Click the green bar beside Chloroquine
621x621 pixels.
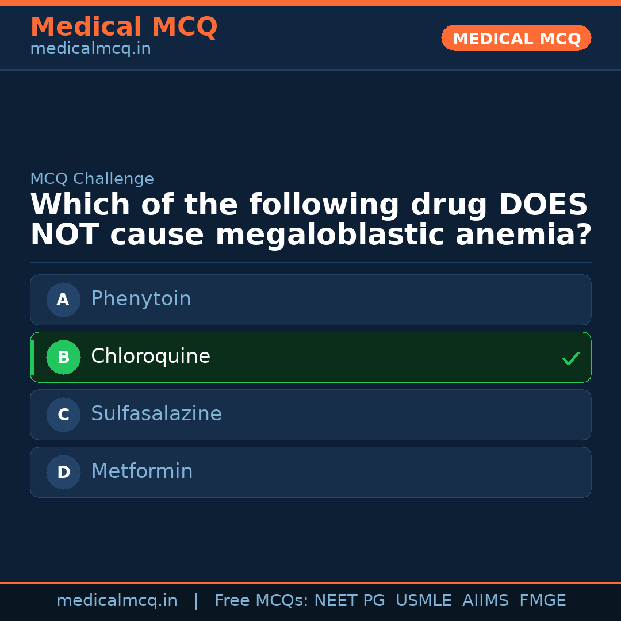(x=32, y=357)
